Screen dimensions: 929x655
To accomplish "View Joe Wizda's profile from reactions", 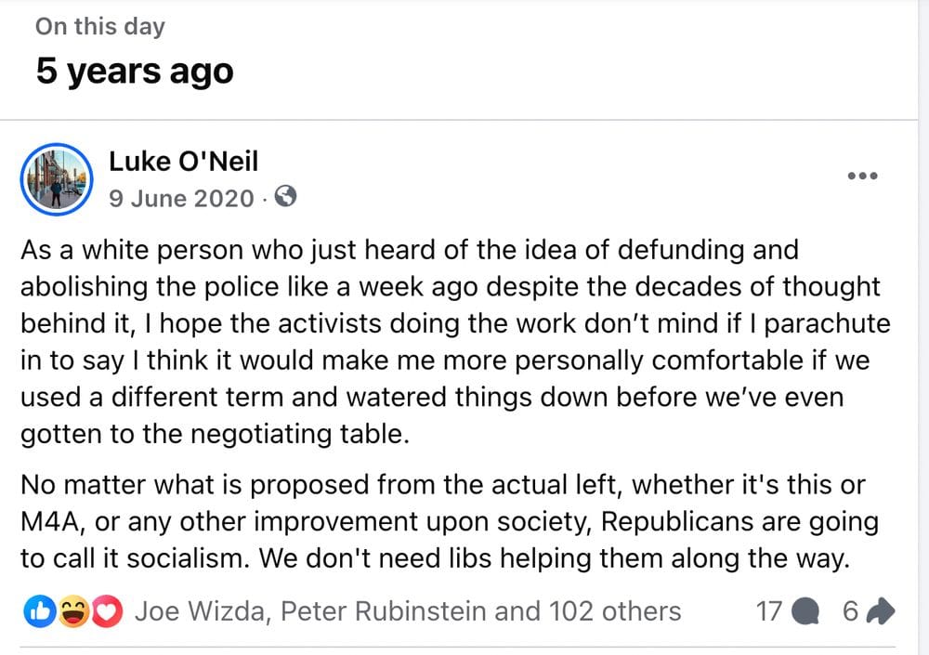I will 201,611.
